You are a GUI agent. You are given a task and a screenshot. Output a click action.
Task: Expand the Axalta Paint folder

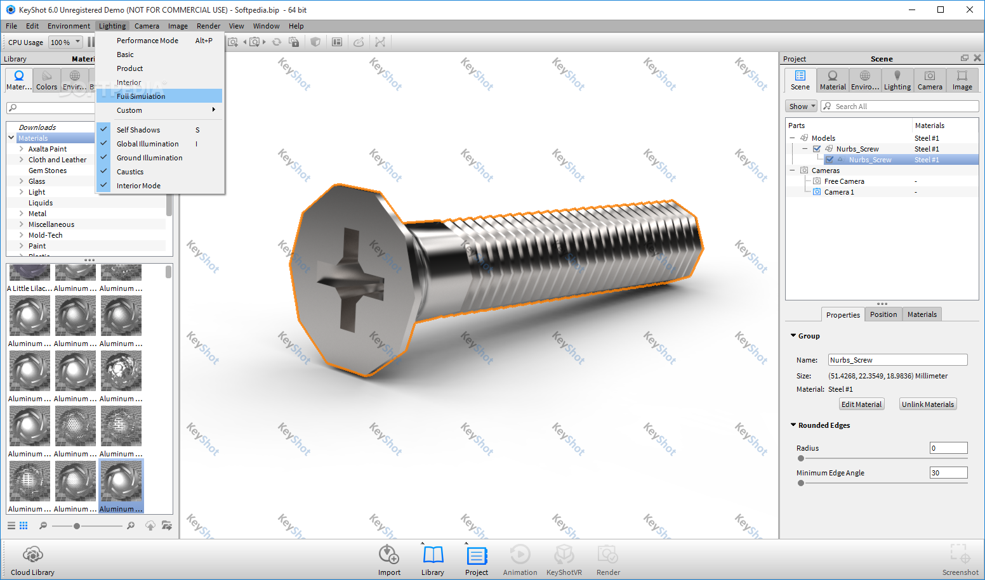22,149
